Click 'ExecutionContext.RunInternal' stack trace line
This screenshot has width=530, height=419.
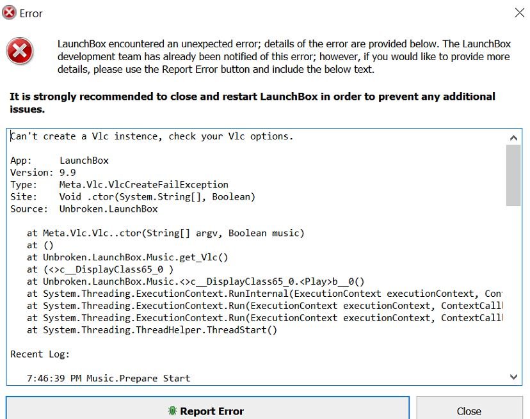264,294
